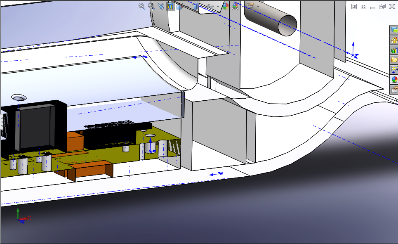398x244 pixels.
Task: Open the File Explorer folder tab
Action: click(x=394, y=60)
